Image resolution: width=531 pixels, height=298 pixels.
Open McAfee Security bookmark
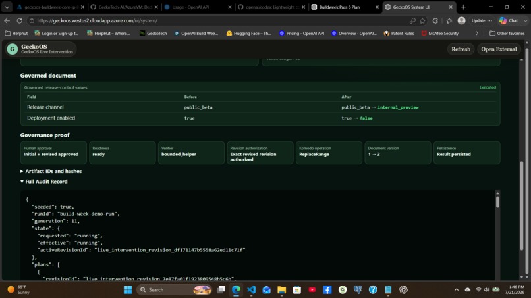440,33
